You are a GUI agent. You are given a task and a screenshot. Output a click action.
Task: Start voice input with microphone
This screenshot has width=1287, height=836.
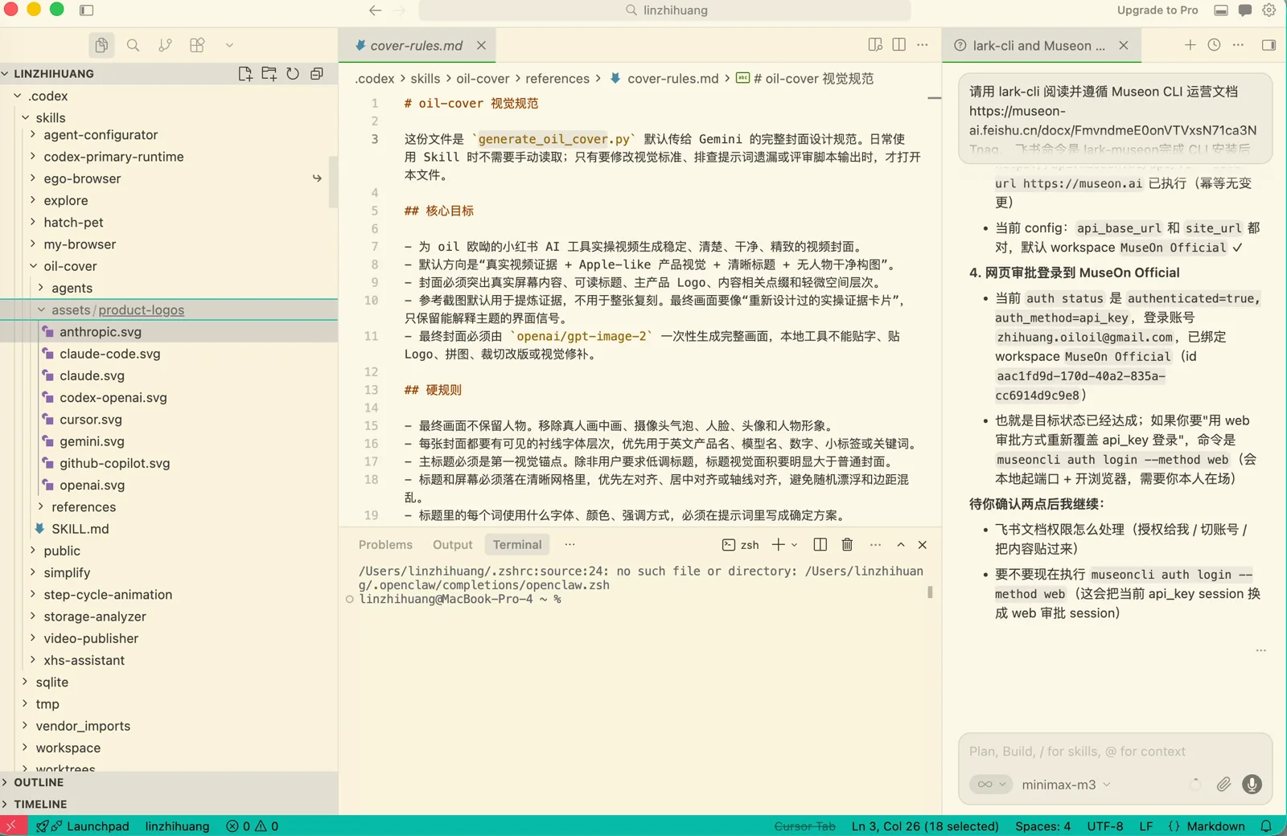coord(1252,785)
